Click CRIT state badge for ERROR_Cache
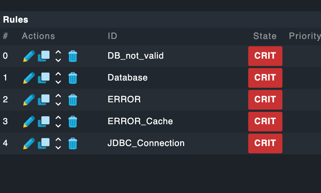The height and width of the screenshot is (193, 321). tap(265, 122)
